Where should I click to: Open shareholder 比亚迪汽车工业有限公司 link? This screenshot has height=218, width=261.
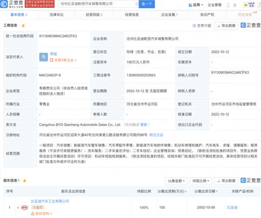pyautogui.click(x=50, y=201)
